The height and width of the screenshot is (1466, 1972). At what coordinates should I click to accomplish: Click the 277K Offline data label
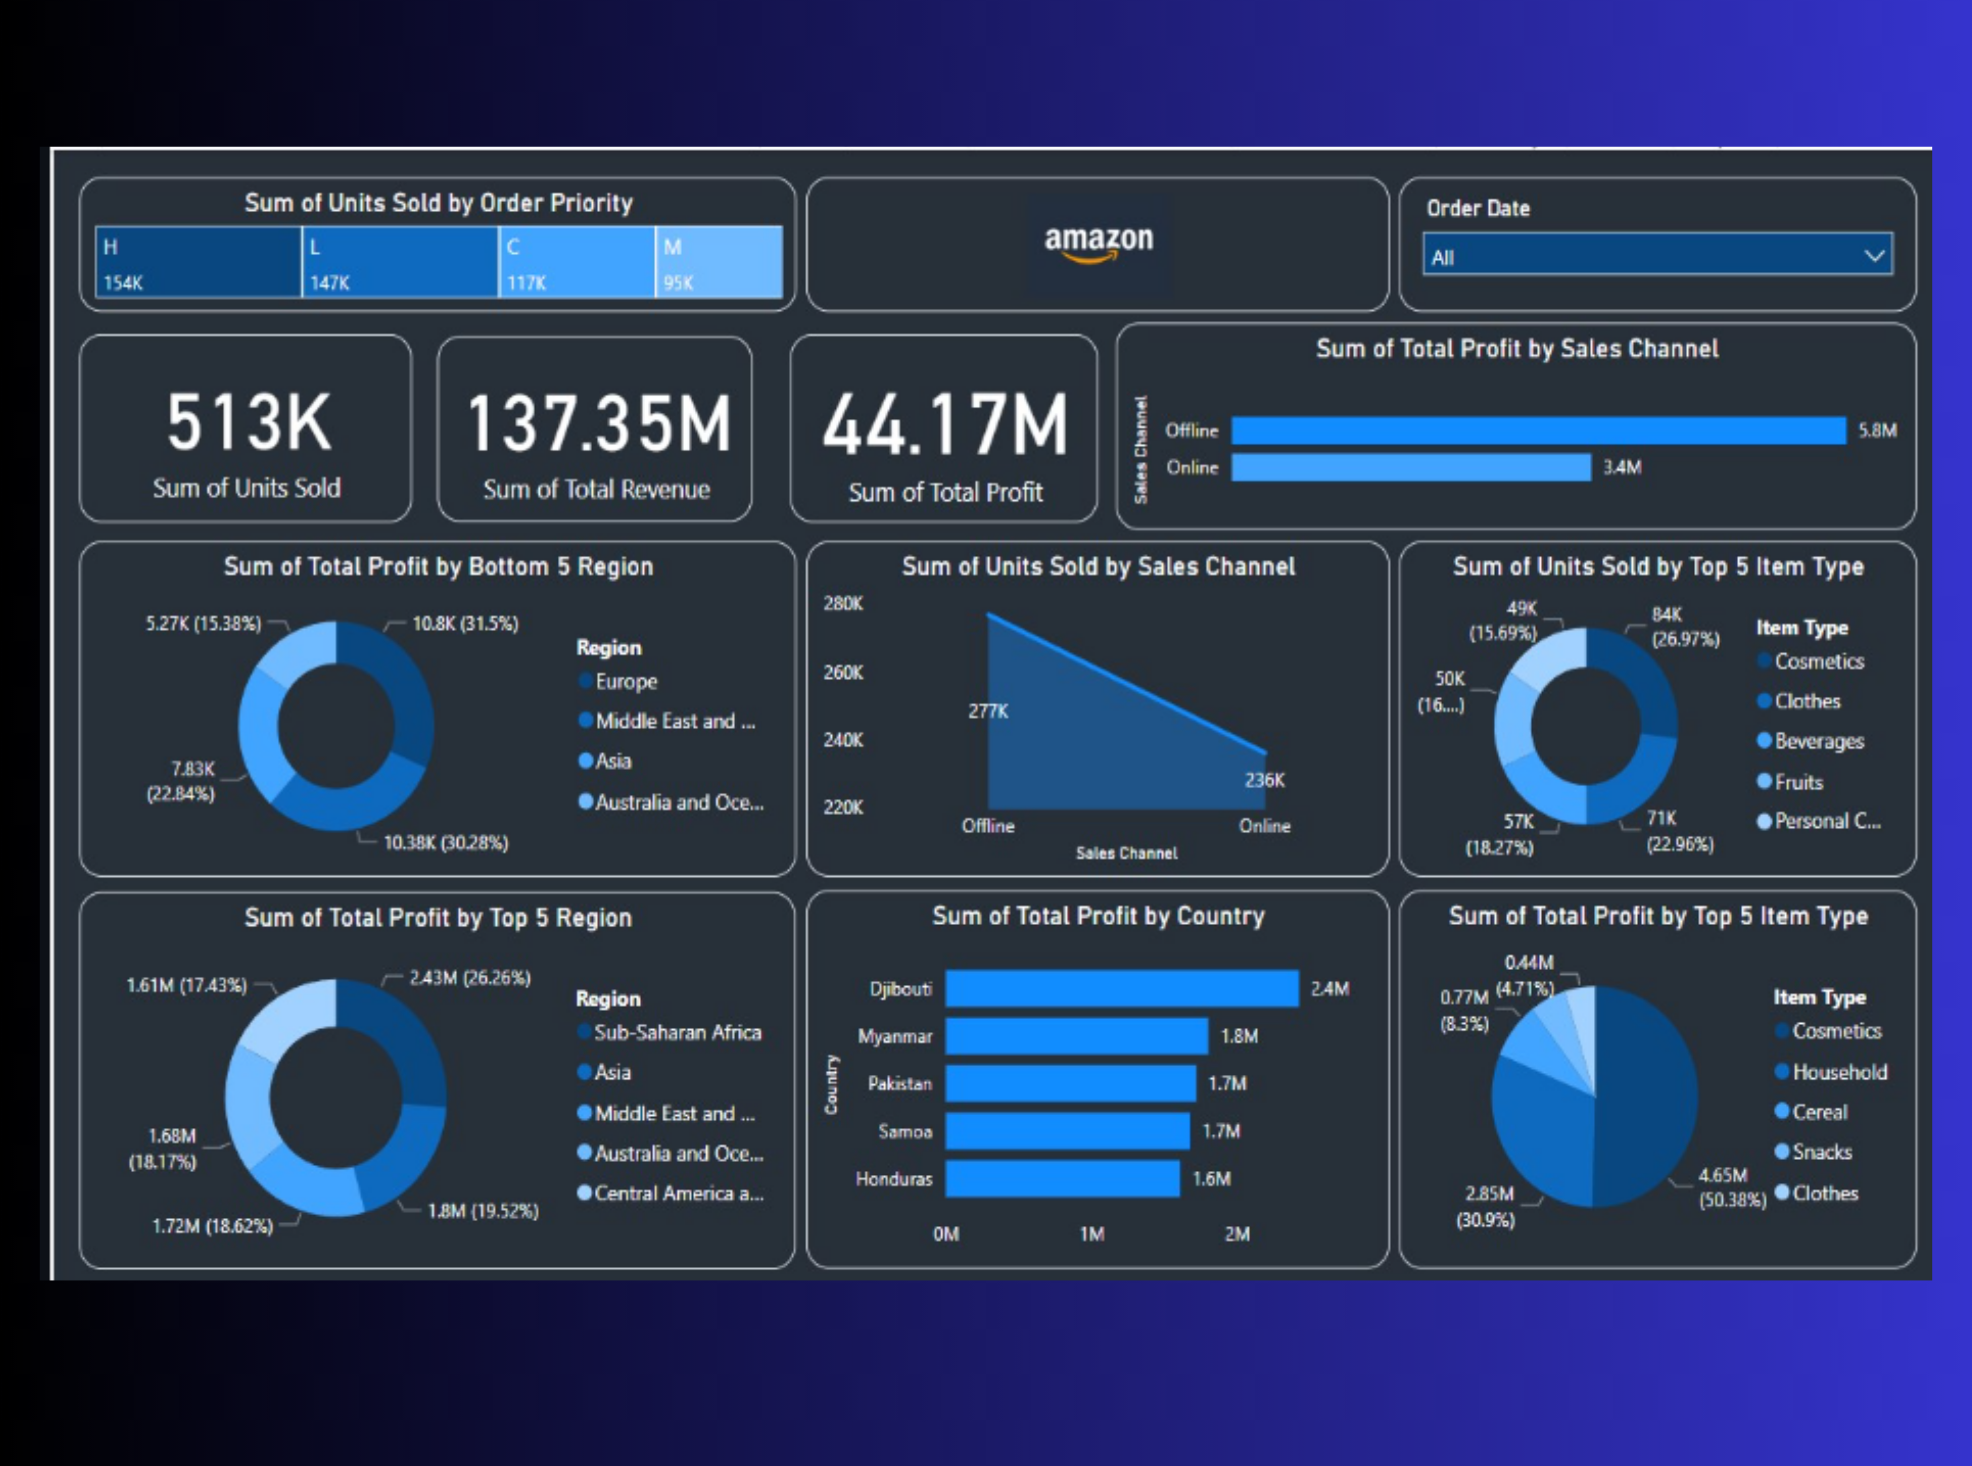(x=988, y=712)
